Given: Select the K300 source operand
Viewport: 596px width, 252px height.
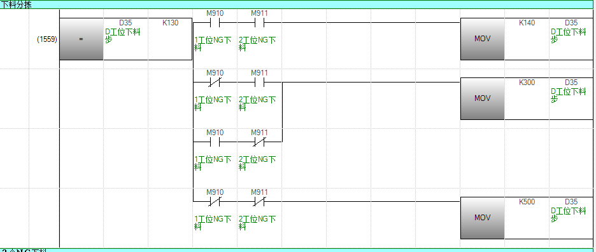Looking at the screenshot, I should click(527, 83).
